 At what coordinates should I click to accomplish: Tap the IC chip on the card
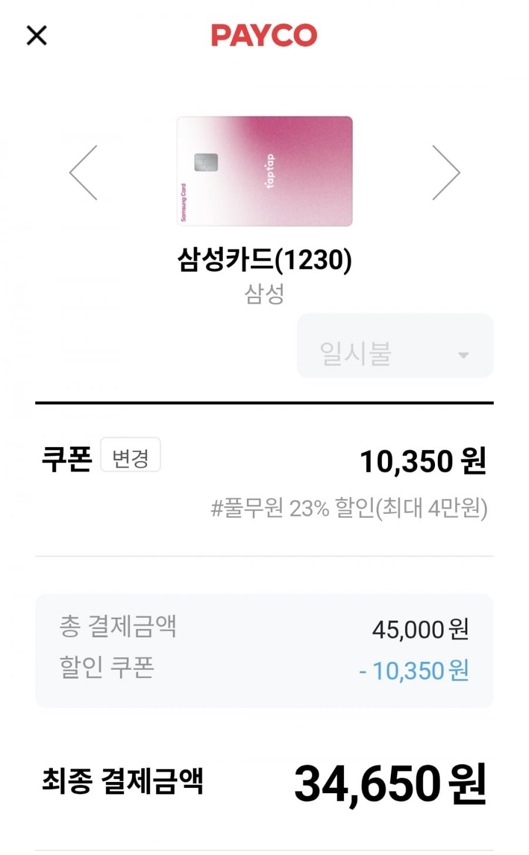[206, 162]
